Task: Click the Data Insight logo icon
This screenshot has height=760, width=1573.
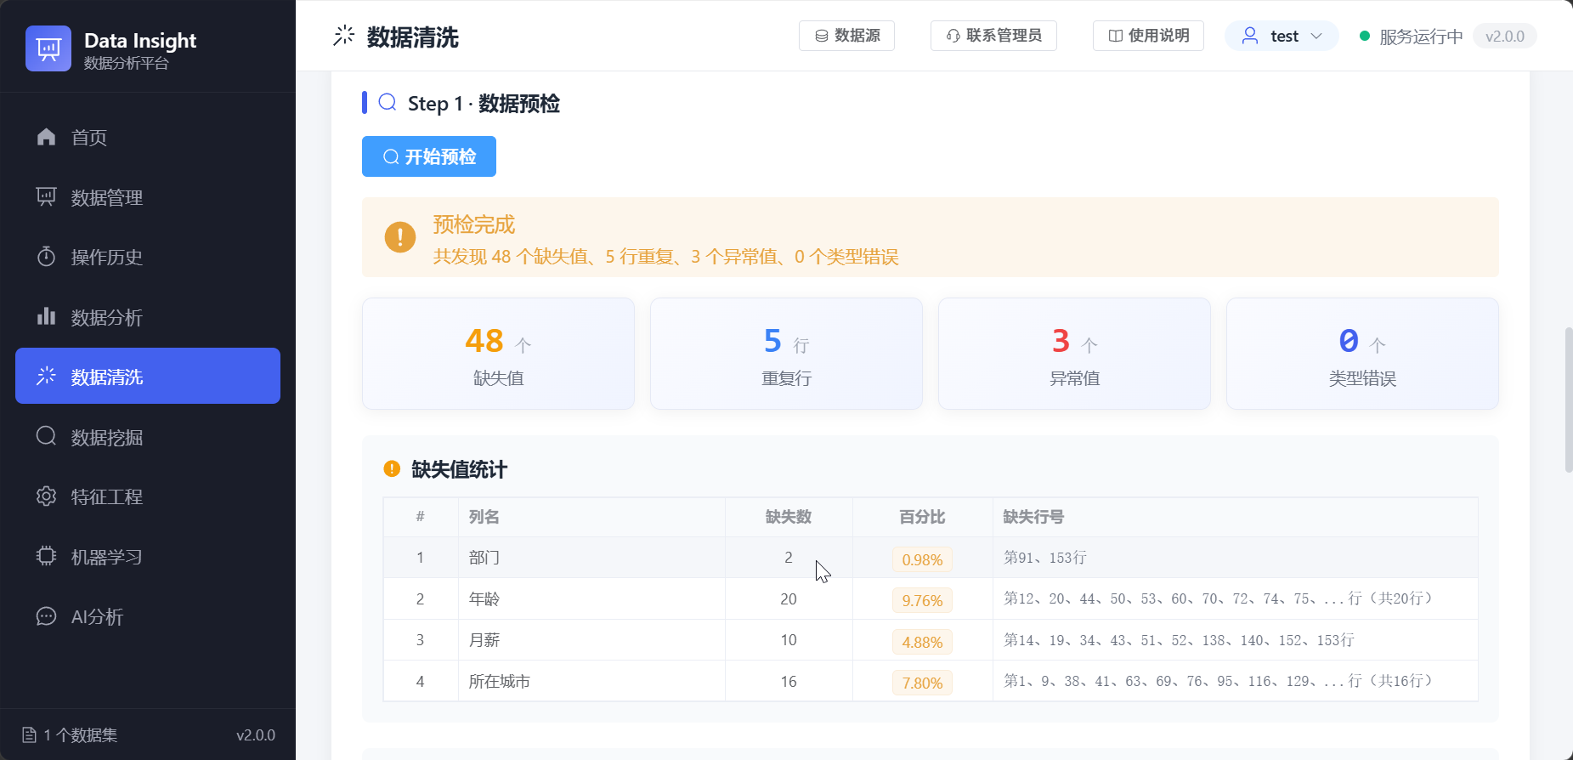Action: [48, 48]
